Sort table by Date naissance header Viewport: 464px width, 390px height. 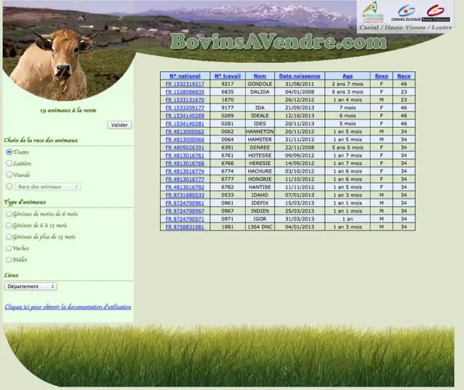click(x=300, y=76)
